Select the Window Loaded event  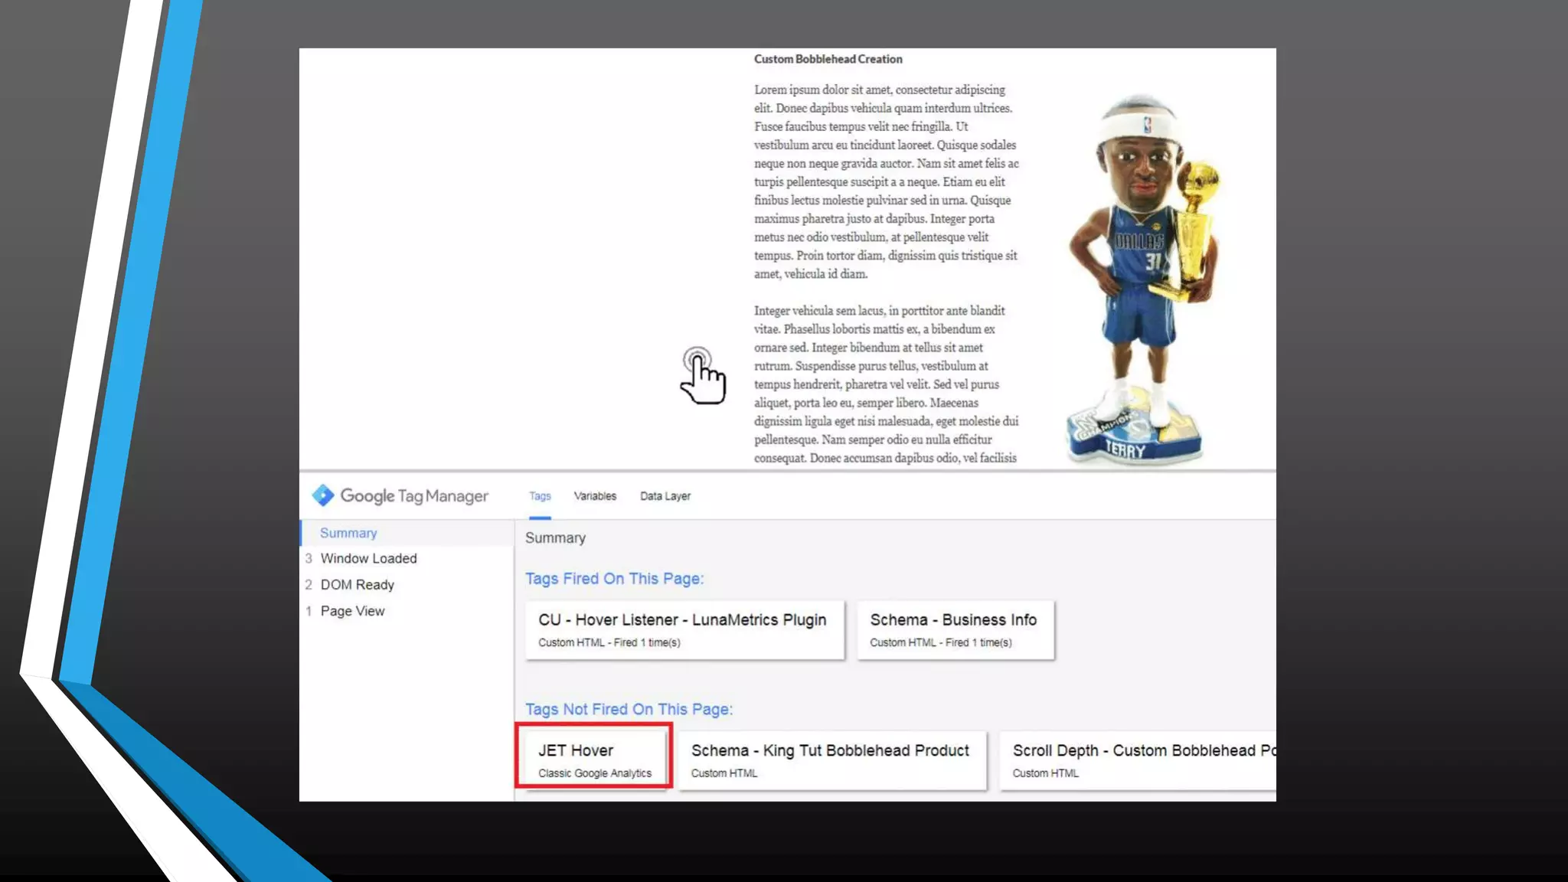pos(368,558)
